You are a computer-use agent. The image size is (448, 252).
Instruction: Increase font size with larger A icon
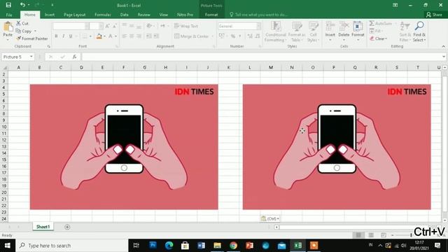point(108,26)
